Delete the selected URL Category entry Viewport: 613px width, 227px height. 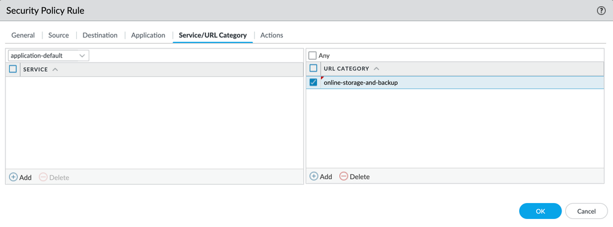(x=354, y=177)
